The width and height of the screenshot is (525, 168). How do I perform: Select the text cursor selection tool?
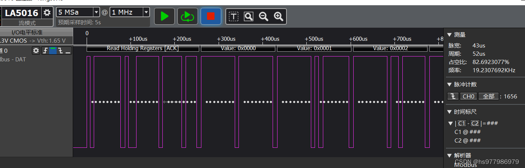(234, 16)
